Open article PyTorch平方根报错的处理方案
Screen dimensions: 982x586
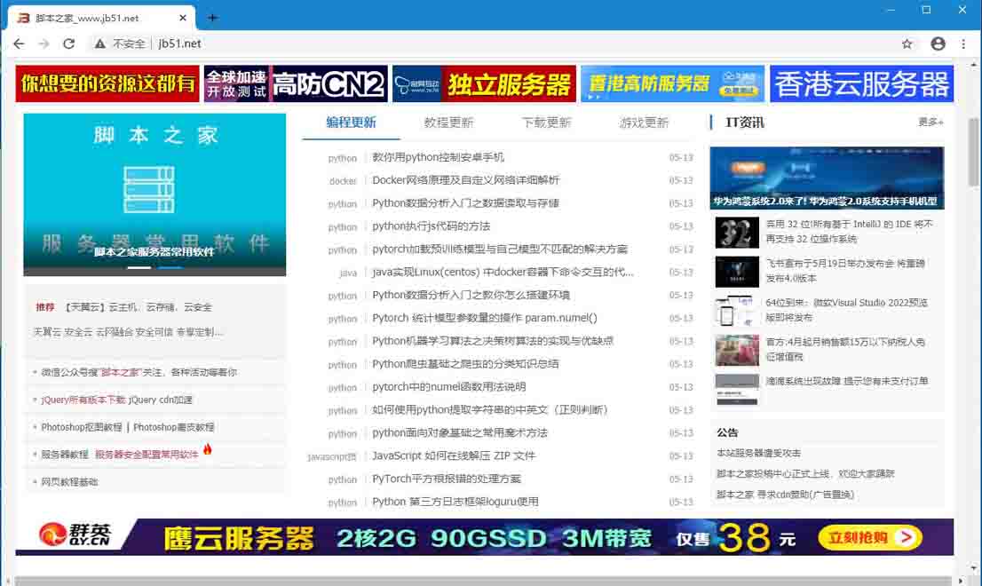point(447,479)
